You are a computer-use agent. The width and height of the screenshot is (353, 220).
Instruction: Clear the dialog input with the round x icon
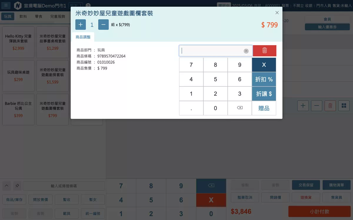coord(246,51)
